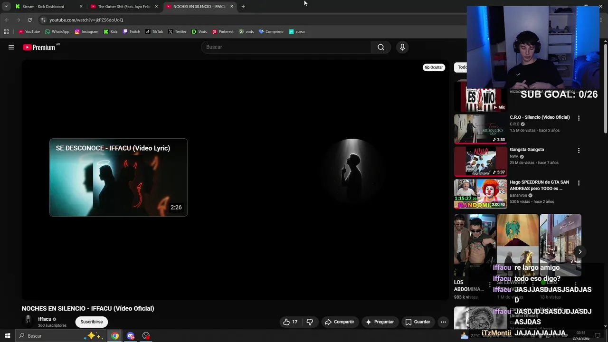Click the search magnifier button
This screenshot has width=608, height=342.
coord(381,47)
